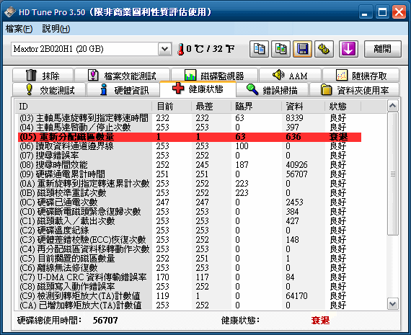This screenshot has width=411, height=335.
Task: Select the (C2) 硬碟溫度紀錄 row
Action: [190, 231]
